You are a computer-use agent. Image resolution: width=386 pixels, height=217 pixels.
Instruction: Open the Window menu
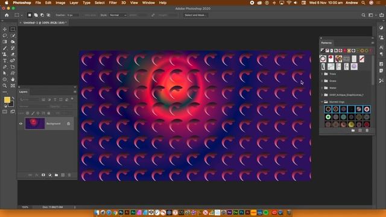[x=148, y=2]
